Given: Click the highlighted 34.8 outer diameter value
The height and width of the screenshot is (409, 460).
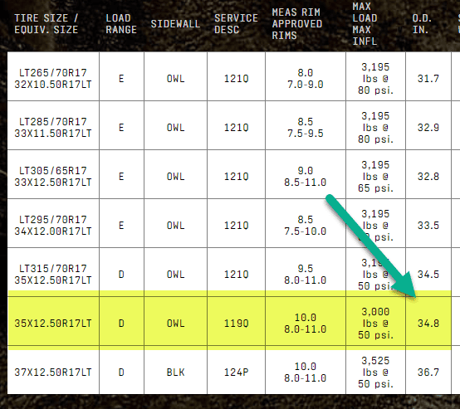Looking at the screenshot, I should (x=428, y=324).
